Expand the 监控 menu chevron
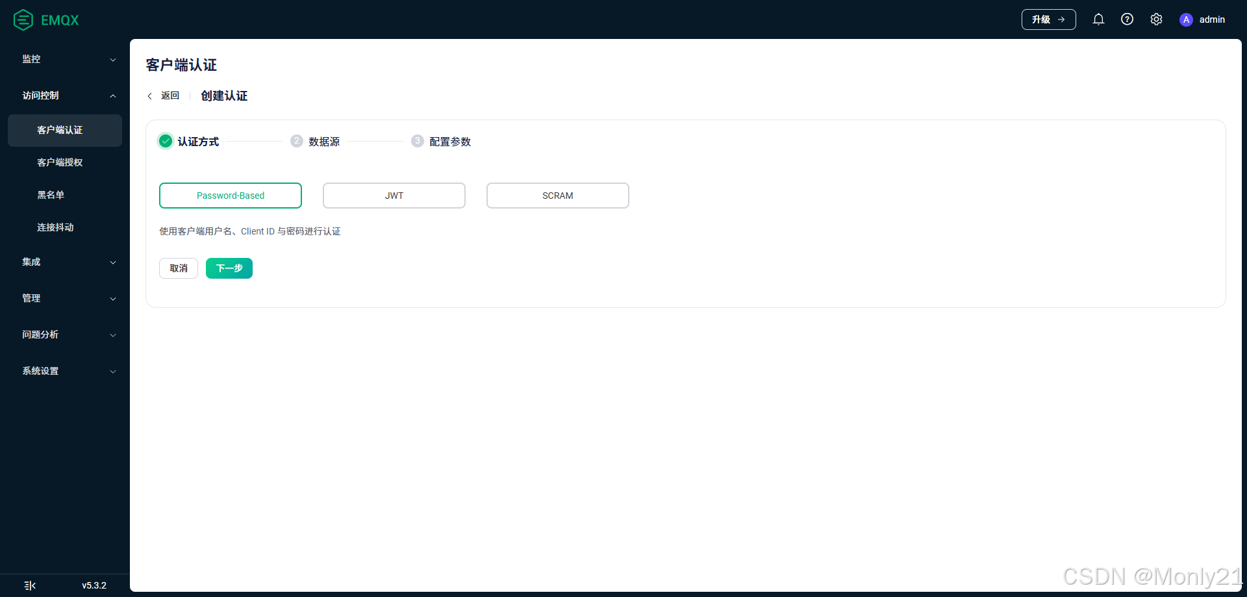This screenshot has height=597, width=1247. click(113, 60)
